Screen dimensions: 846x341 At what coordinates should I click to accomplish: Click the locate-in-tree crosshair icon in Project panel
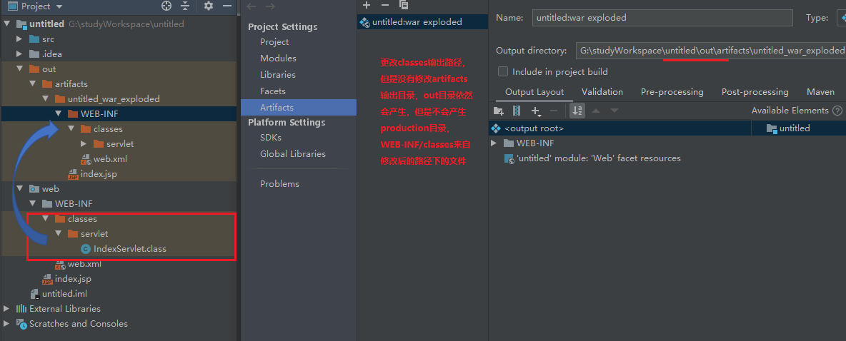pyautogui.click(x=166, y=6)
